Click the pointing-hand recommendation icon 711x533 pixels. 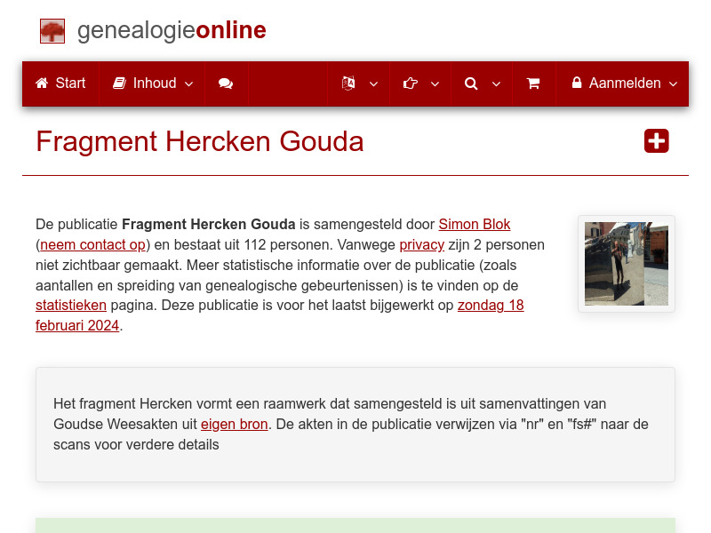point(410,83)
